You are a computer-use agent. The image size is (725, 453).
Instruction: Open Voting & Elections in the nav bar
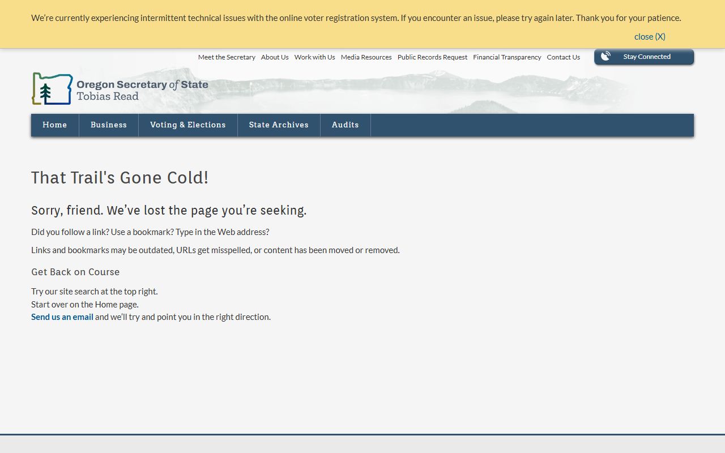188,125
